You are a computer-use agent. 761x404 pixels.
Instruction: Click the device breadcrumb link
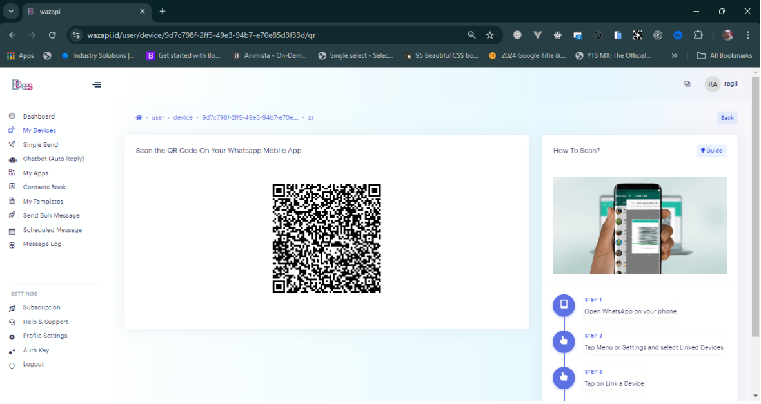183,118
